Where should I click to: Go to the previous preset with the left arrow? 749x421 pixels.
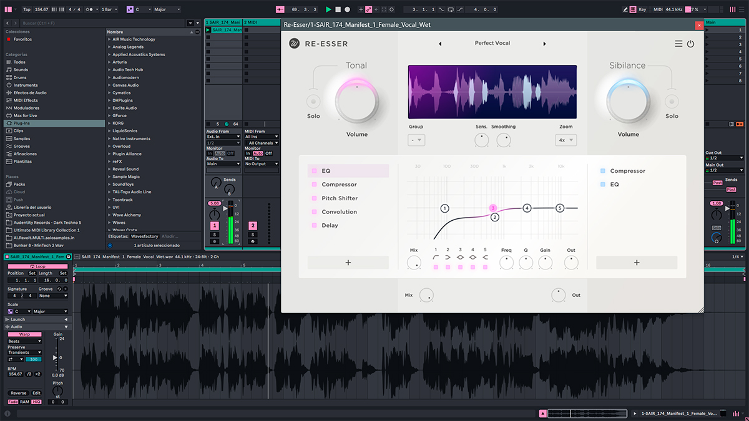tap(439, 44)
